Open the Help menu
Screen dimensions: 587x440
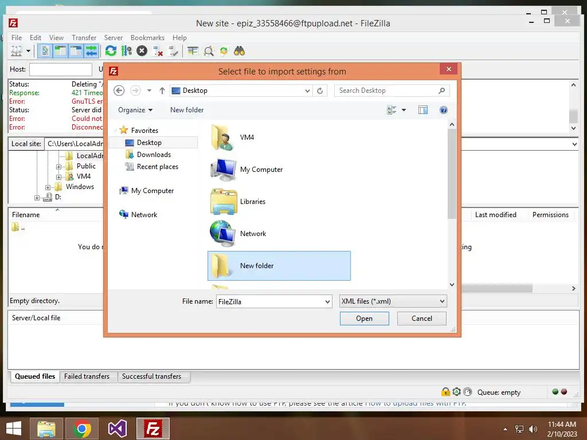tap(179, 38)
